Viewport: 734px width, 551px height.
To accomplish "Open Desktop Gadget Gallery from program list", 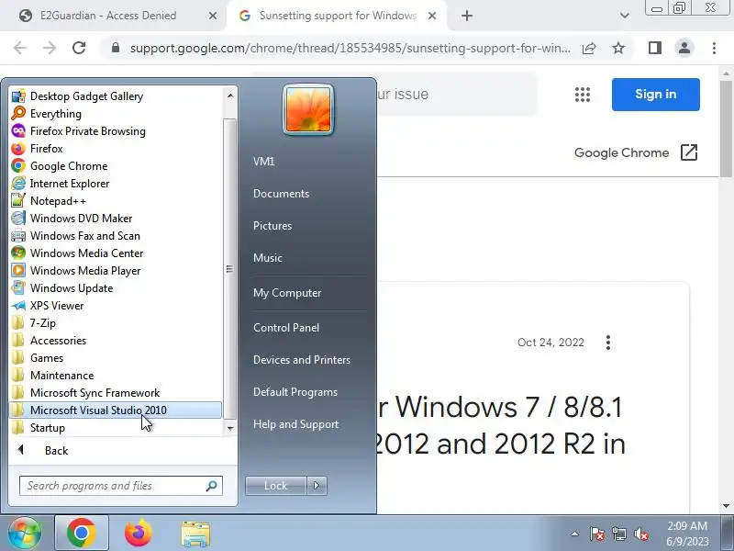I will coord(116,96).
